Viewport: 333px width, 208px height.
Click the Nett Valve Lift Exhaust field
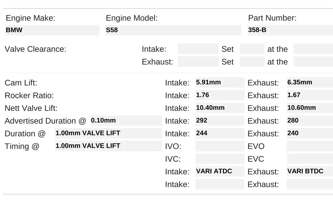point(310,108)
